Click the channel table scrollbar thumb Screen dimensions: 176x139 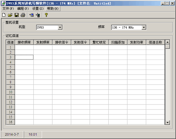(x=168, y=46)
